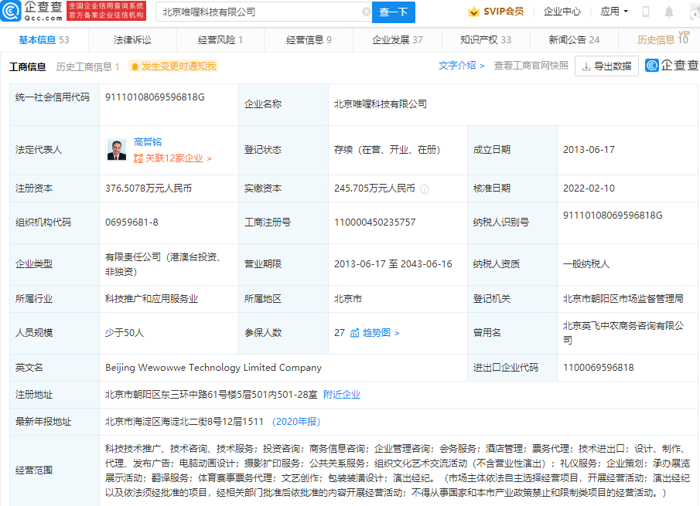Expand the 文字介绍 section

pos(461,66)
